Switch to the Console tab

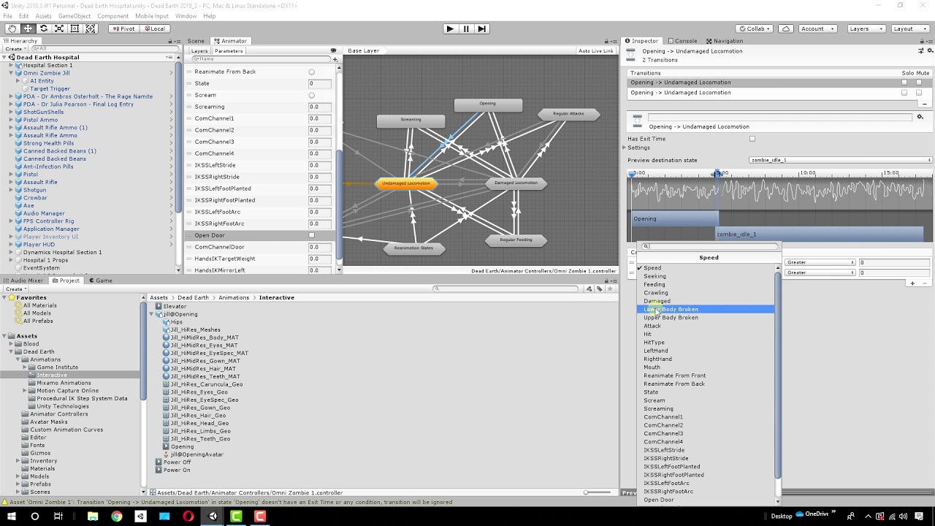[x=682, y=41]
